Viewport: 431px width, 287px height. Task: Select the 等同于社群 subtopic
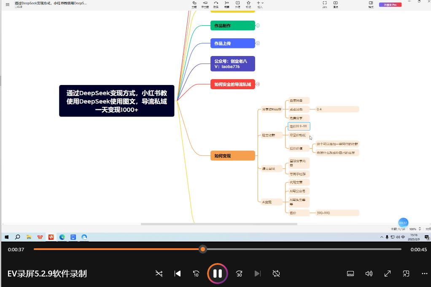tap(299, 174)
